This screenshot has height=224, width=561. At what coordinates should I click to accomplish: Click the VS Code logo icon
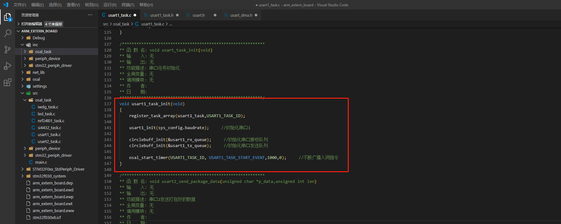(x=6, y=5)
